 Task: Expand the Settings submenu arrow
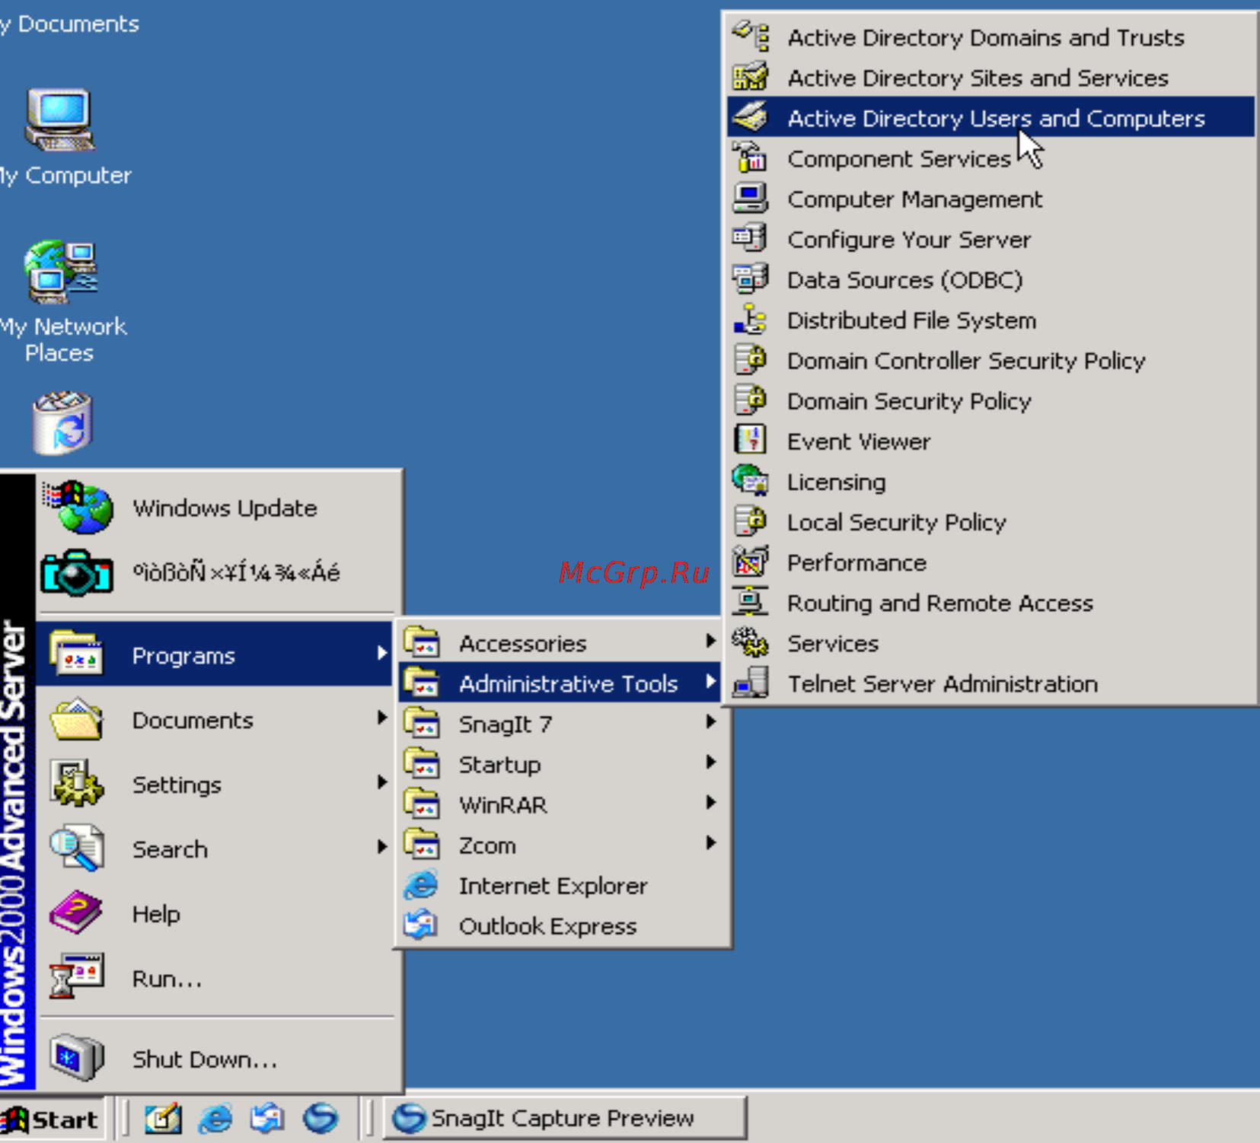[381, 782]
